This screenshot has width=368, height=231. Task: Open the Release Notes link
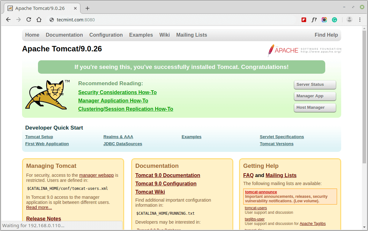[44, 219]
